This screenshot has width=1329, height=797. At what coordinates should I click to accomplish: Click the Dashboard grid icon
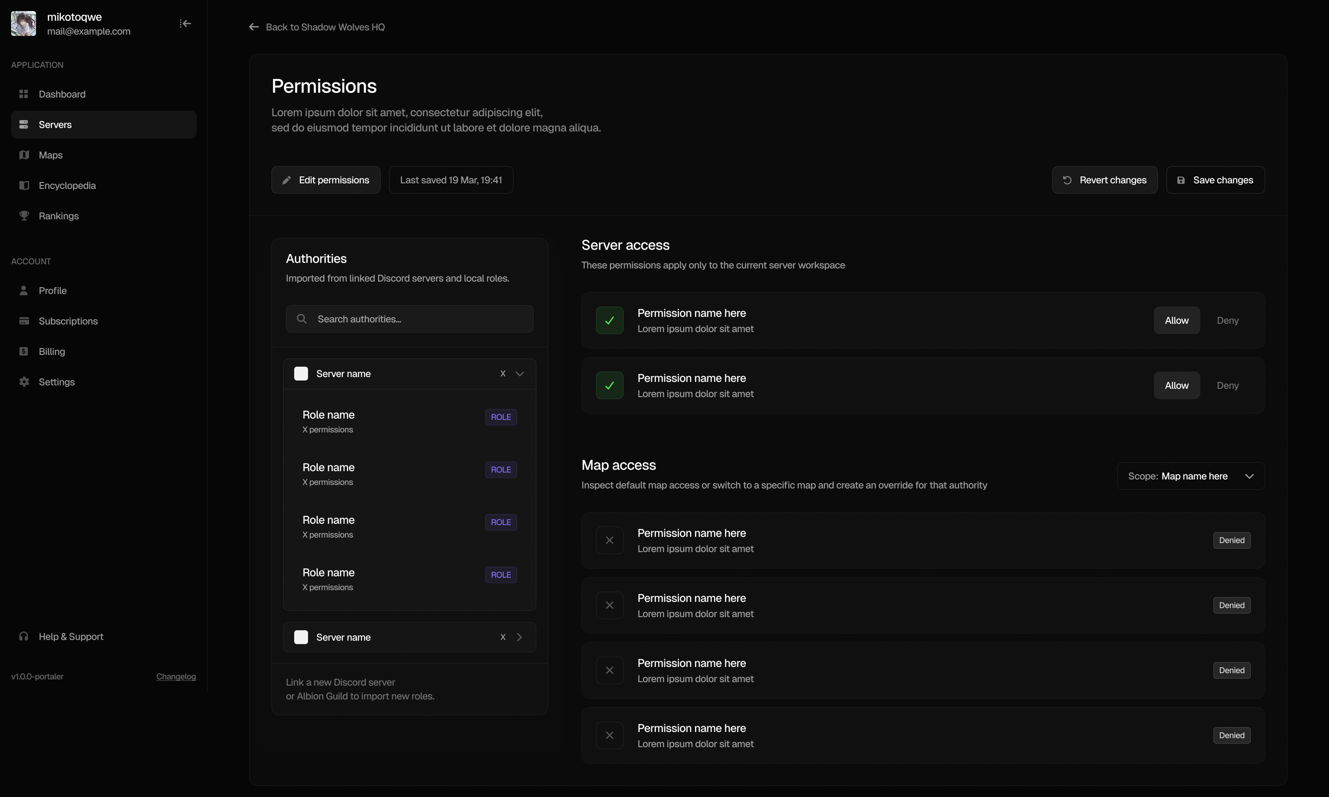(x=24, y=94)
